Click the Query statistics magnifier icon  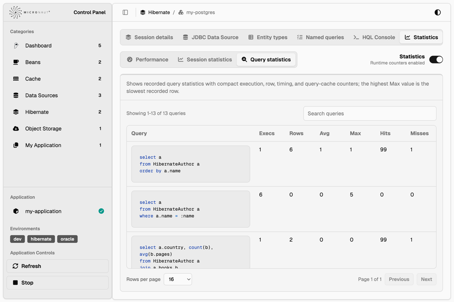click(244, 60)
